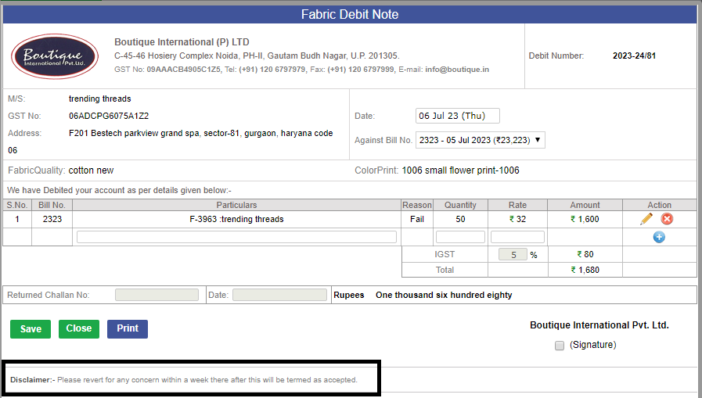Screen dimensions: 702x398
Task: Click the Save button
Action: pyautogui.click(x=31, y=329)
